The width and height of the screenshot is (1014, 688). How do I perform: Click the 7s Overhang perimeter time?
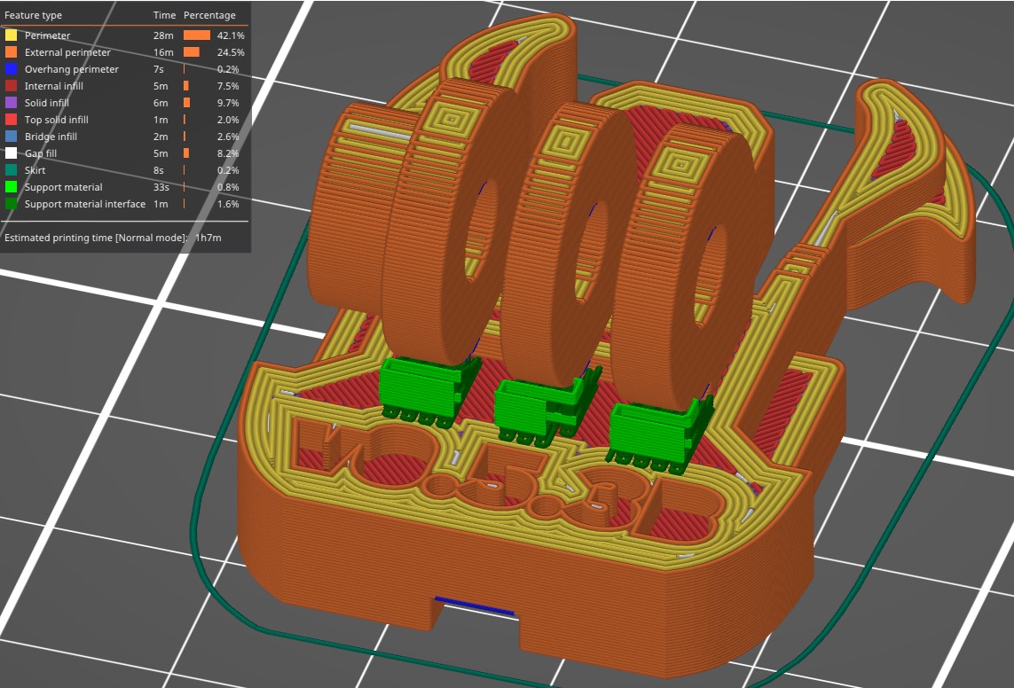(159, 69)
